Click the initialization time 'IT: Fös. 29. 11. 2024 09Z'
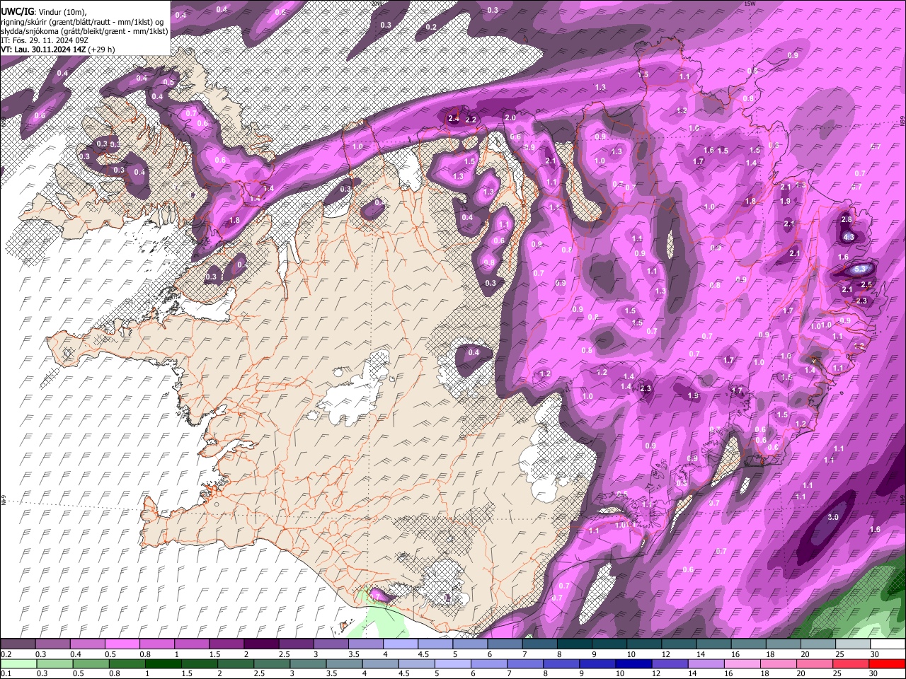Image resolution: width=906 pixels, height=679 pixels. 45,40
